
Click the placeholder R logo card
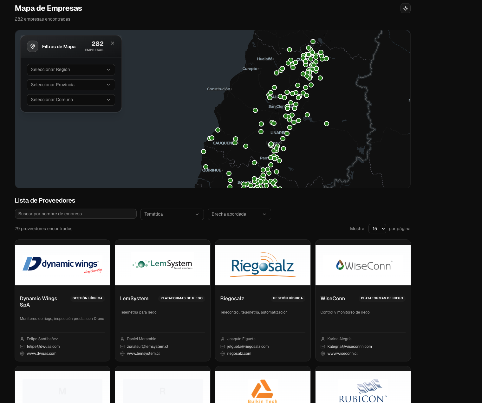(x=163, y=387)
